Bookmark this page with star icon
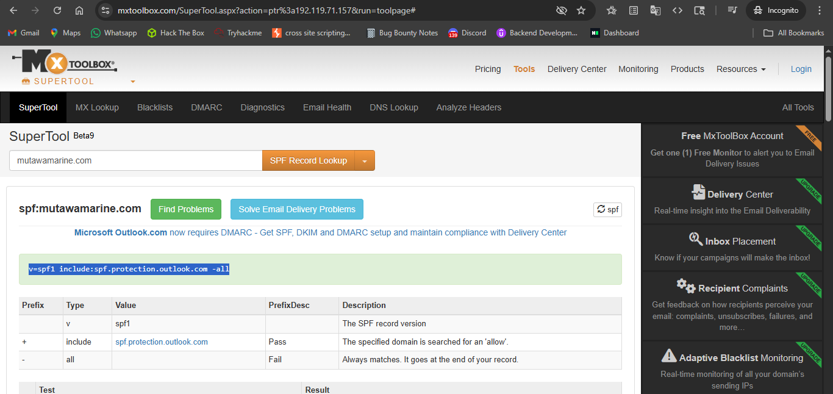833x394 pixels. pyautogui.click(x=581, y=10)
